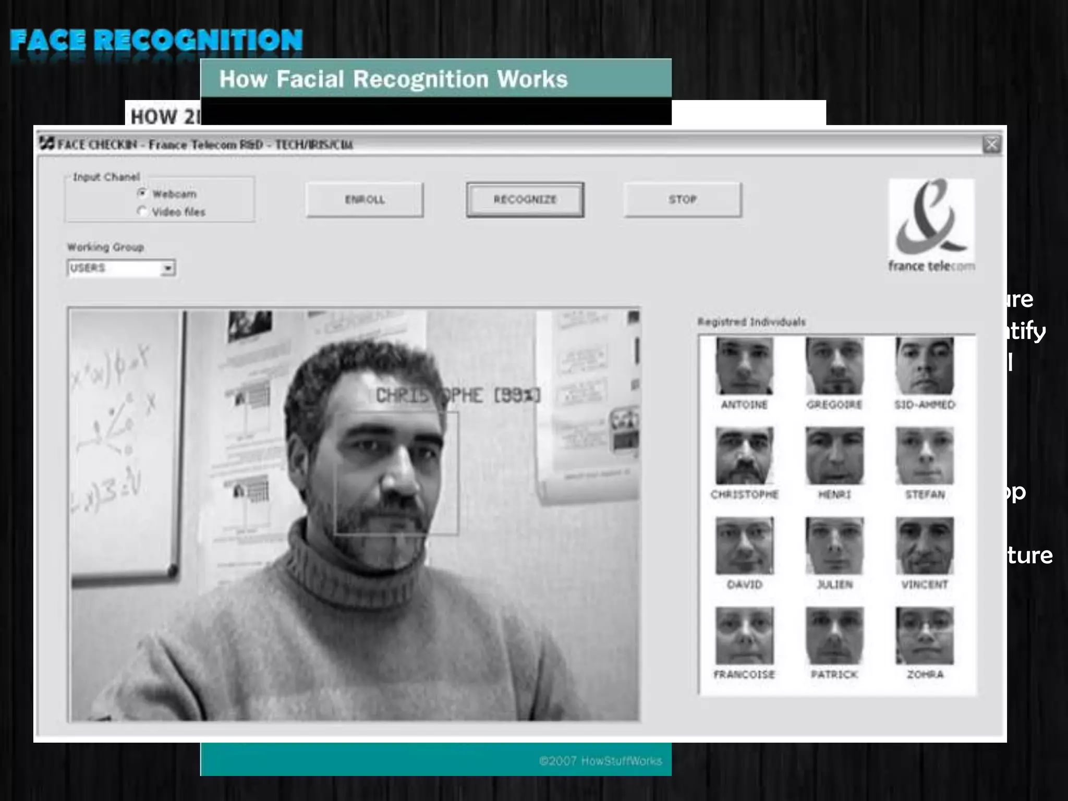Click the Working Group label
Screen dimensions: 1068x801
(105, 247)
